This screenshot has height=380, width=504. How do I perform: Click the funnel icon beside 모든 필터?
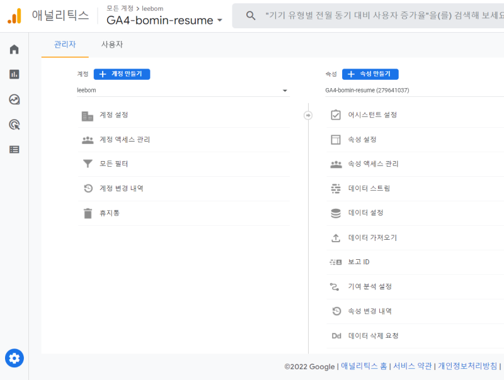click(x=88, y=164)
